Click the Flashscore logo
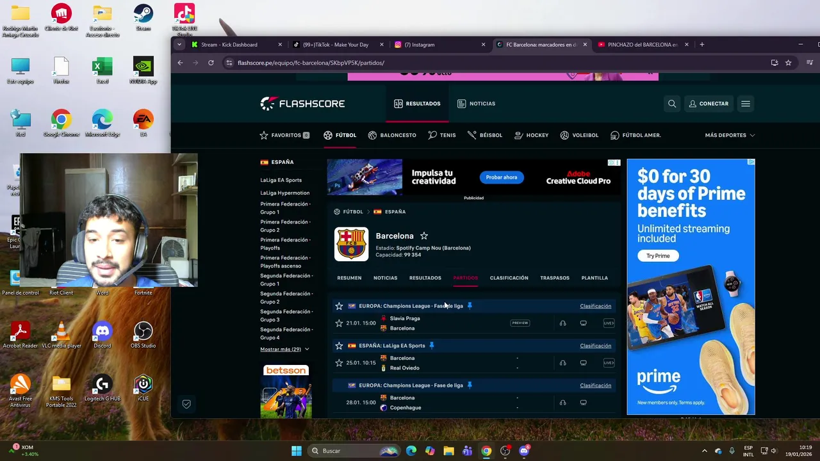820x461 pixels. [x=302, y=104]
